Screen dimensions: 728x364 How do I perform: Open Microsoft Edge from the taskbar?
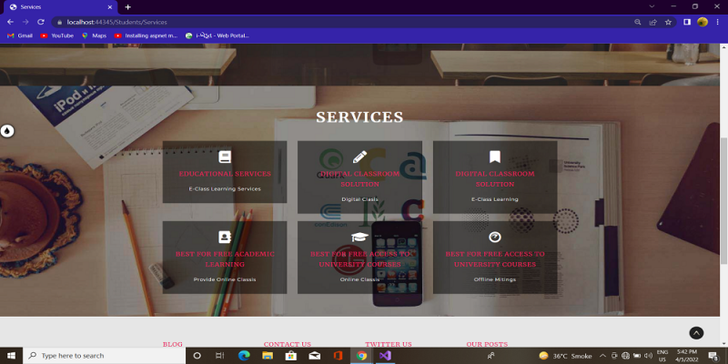[x=244, y=356]
